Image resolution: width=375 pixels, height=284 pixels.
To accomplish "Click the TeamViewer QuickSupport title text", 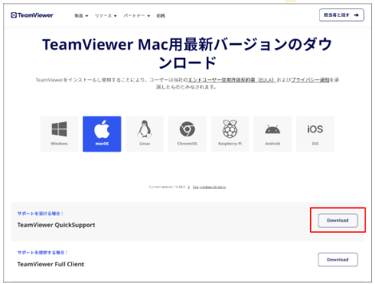I will pos(56,225).
